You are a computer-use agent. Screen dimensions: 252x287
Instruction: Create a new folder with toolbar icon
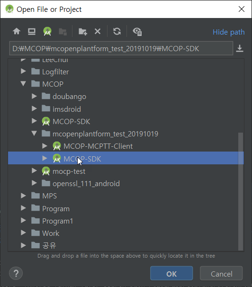83,31
